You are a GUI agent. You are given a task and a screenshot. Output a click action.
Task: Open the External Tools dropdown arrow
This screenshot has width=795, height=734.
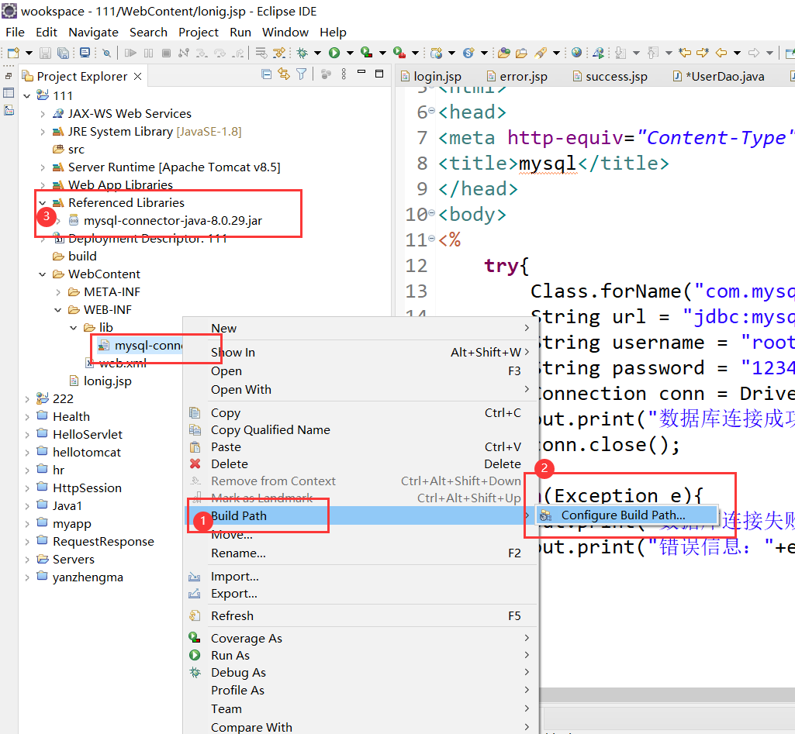(x=415, y=53)
